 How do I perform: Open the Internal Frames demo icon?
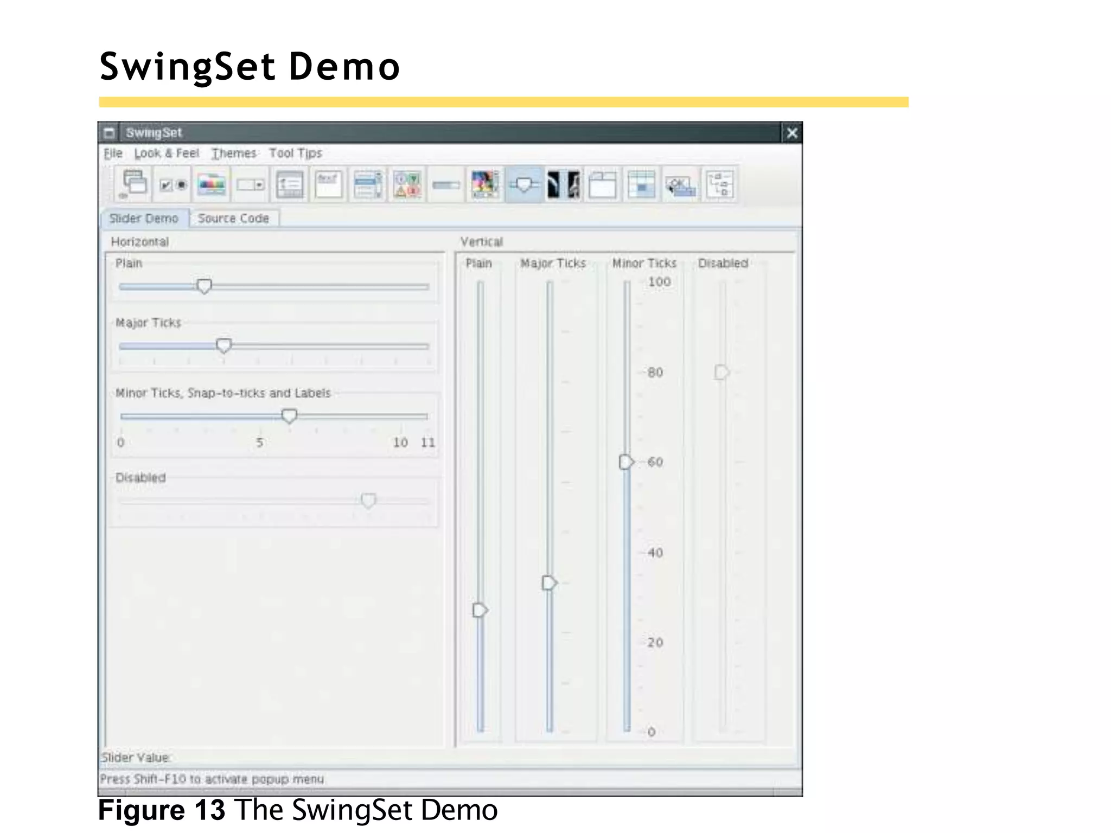point(134,184)
